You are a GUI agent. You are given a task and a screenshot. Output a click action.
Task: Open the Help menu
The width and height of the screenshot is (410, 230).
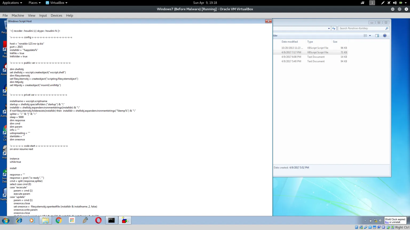point(70,15)
